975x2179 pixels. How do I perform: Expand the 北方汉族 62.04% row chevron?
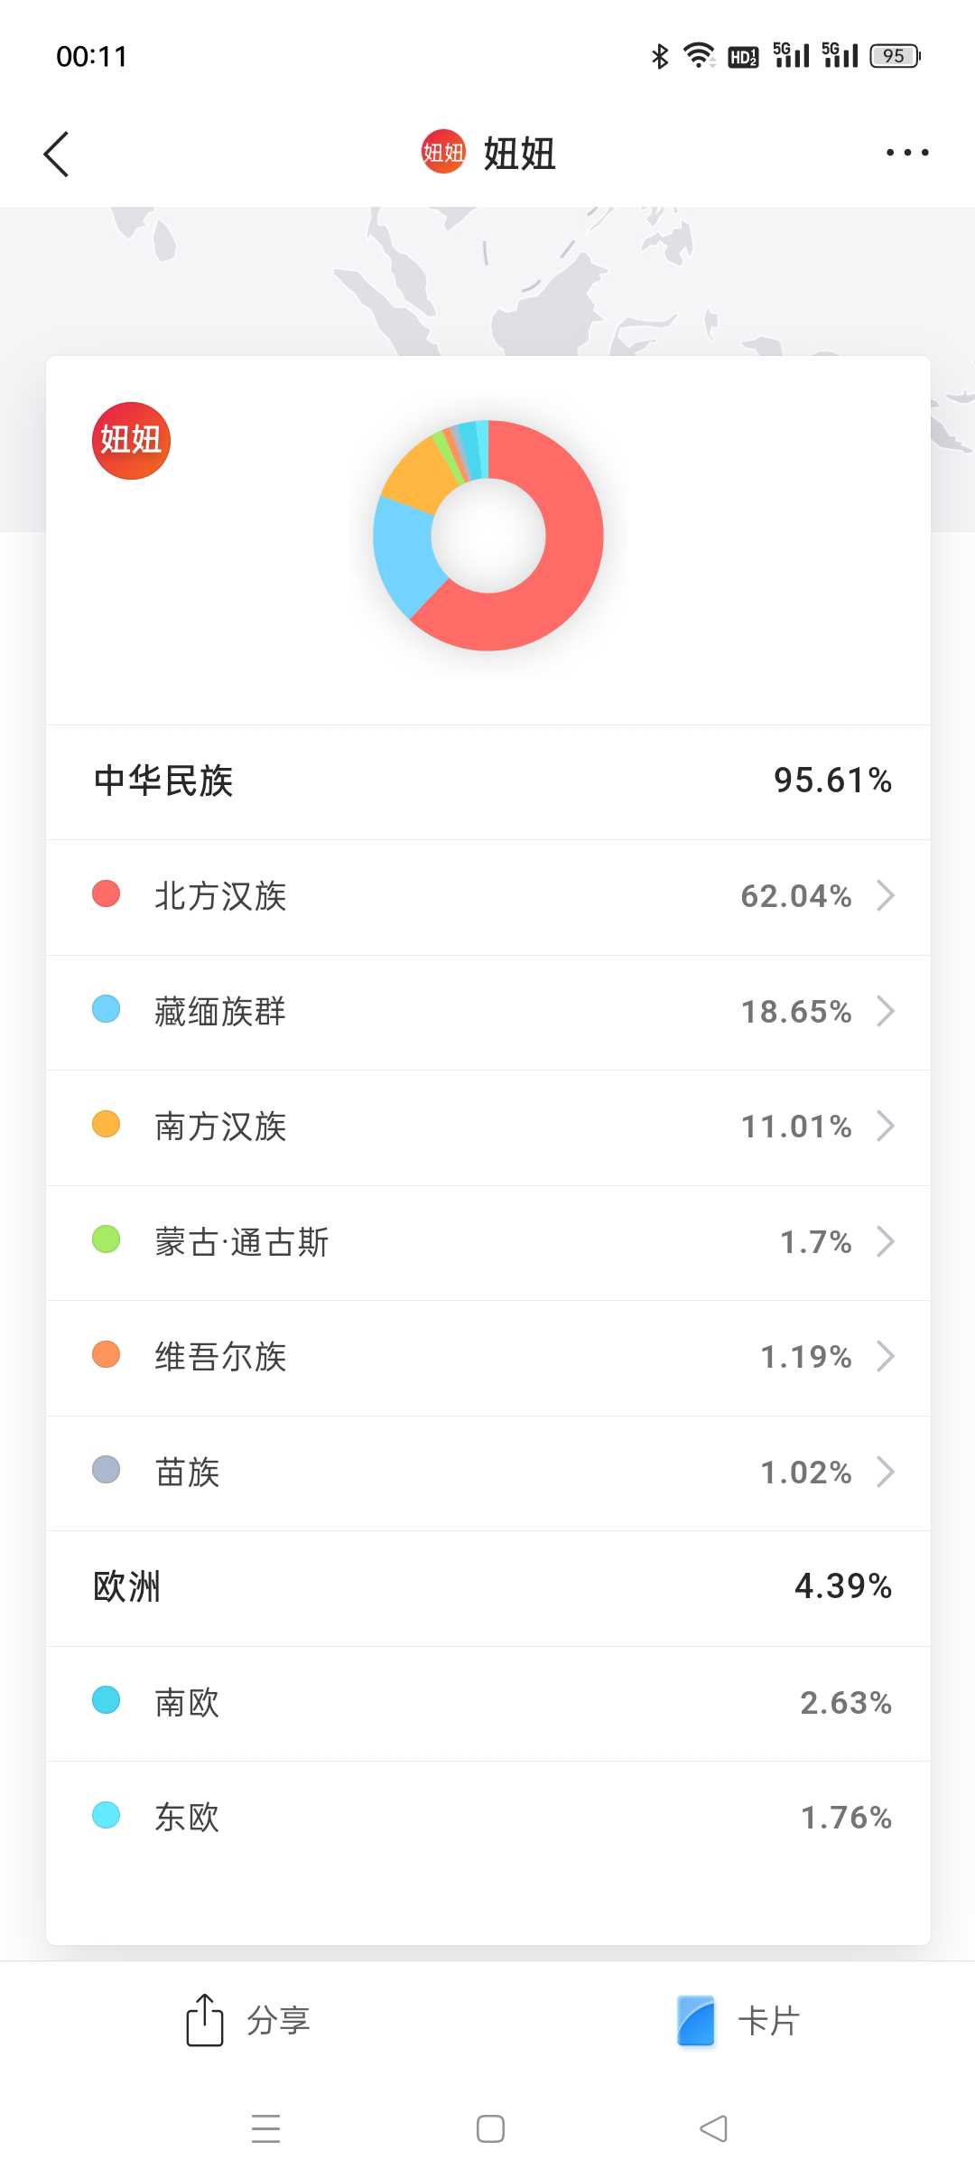pyautogui.click(x=886, y=896)
